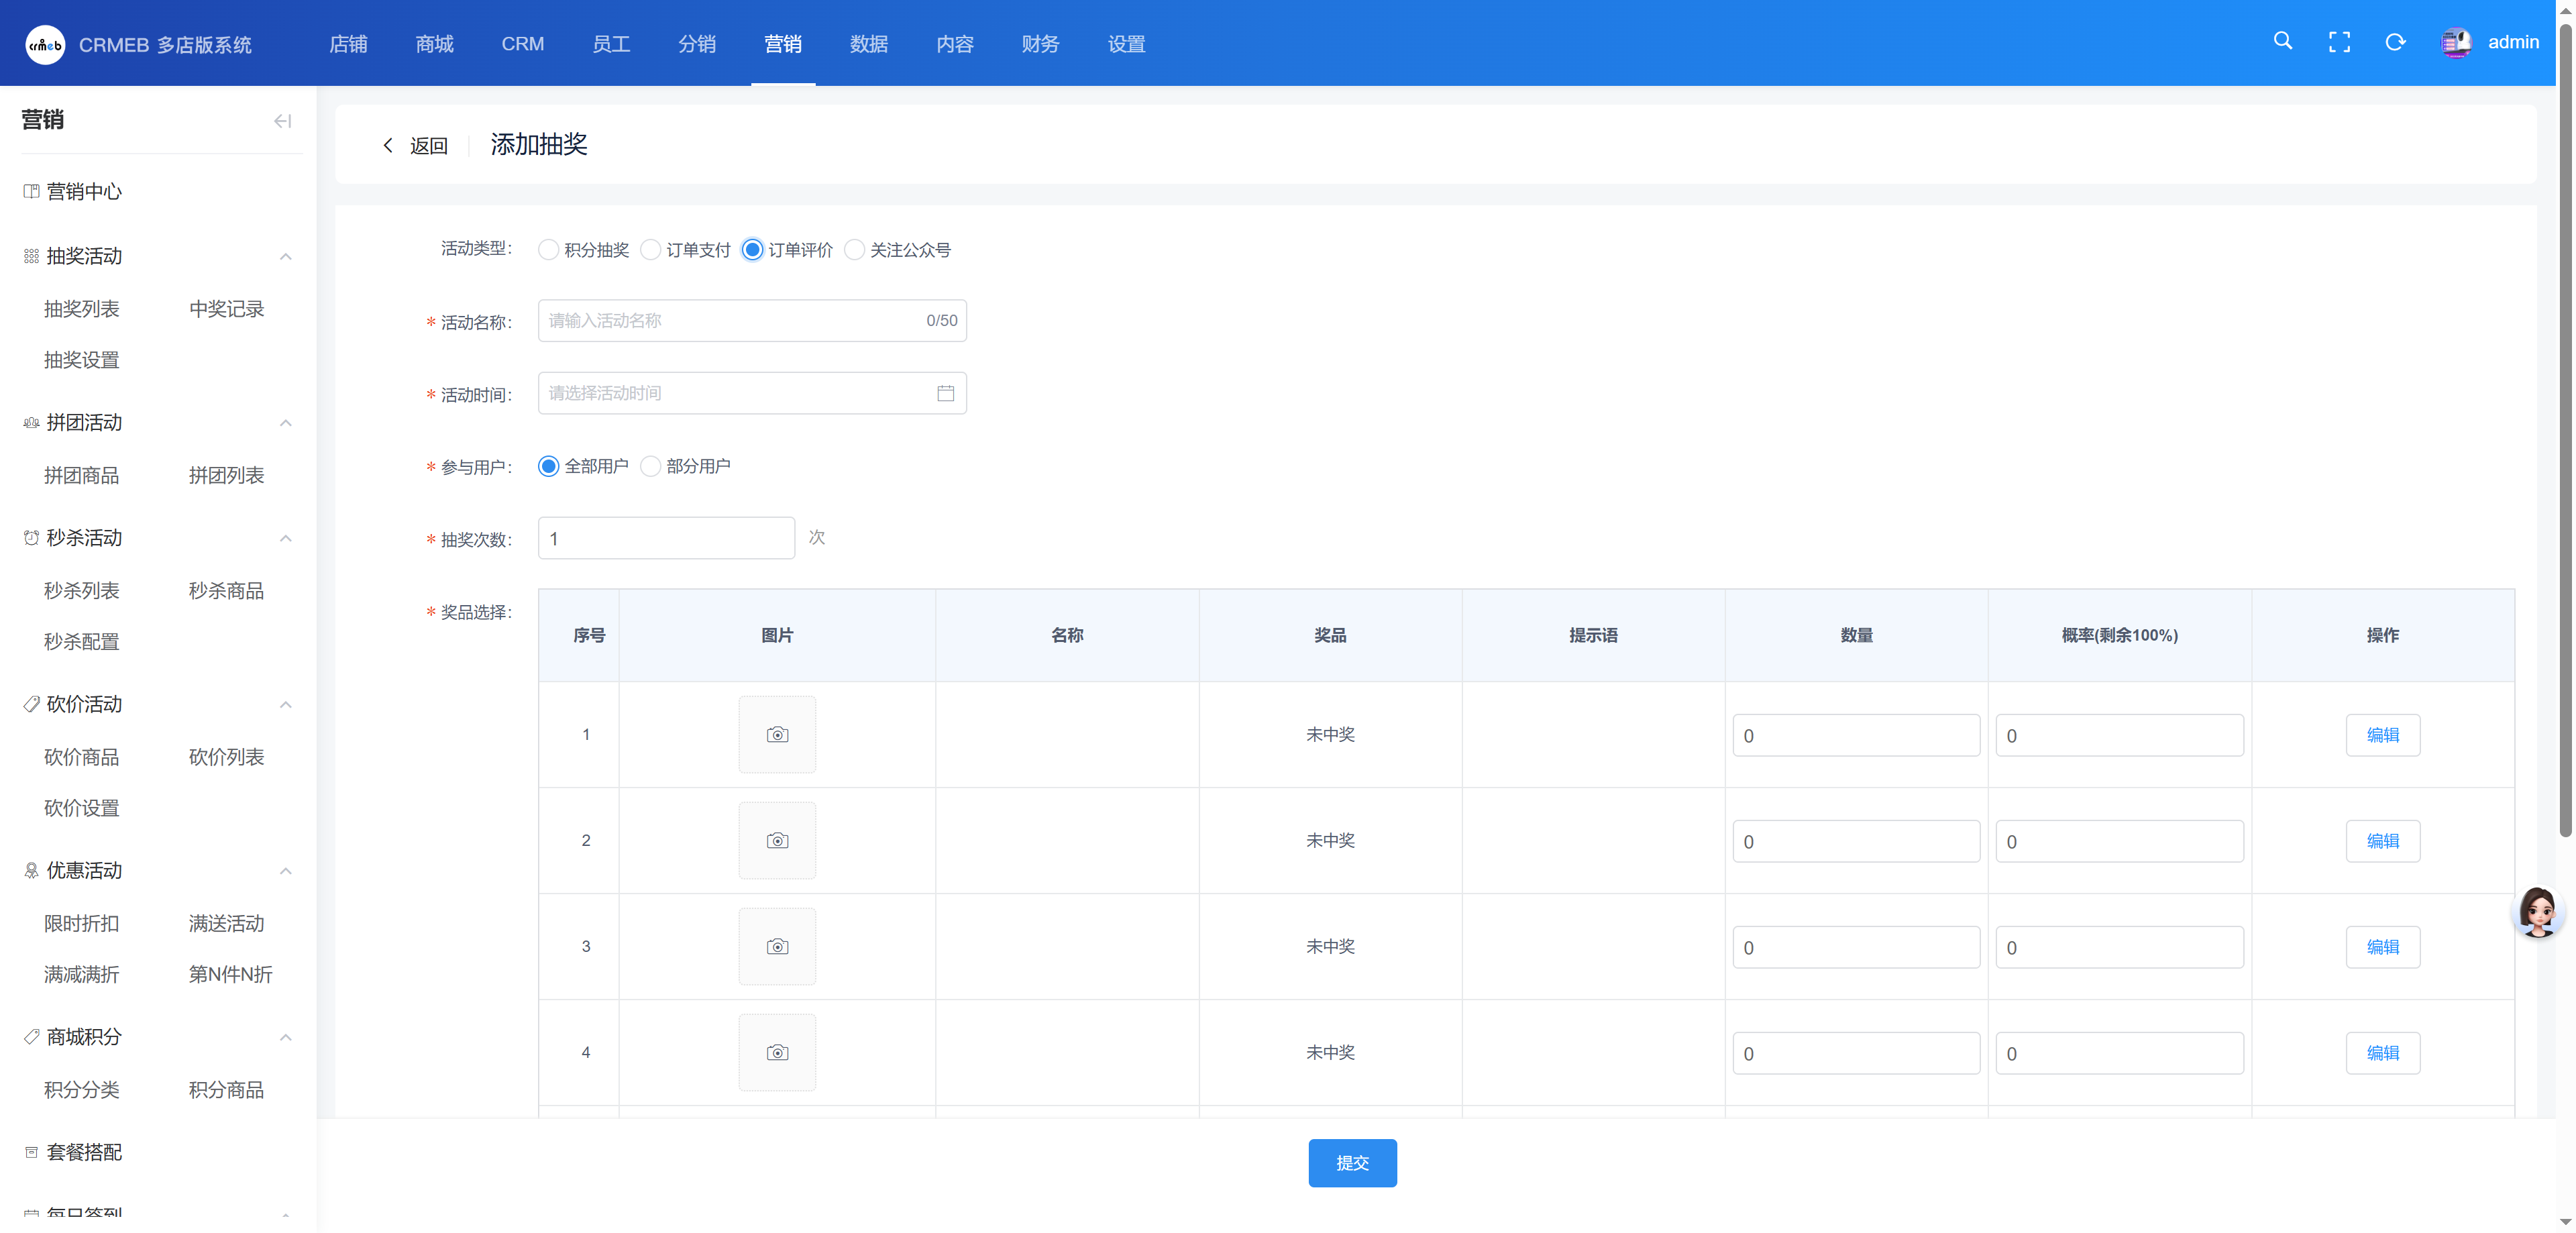Screen dimensions: 2576x1233
Task: Click the 提交 submit button
Action: pyautogui.click(x=1352, y=1163)
